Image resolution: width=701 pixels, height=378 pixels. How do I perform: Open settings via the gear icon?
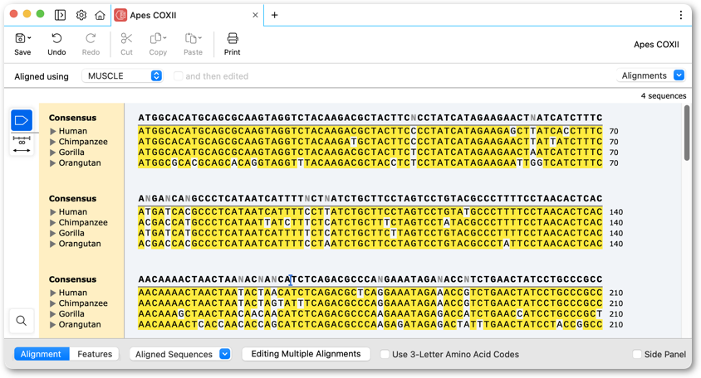(x=81, y=15)
